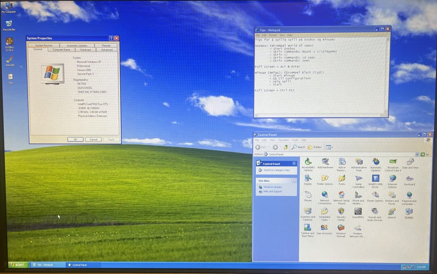This screenshot has height=274, width=437.
Task: Open Windows Firewall in Control Panel
Action: tap(341, 228)
